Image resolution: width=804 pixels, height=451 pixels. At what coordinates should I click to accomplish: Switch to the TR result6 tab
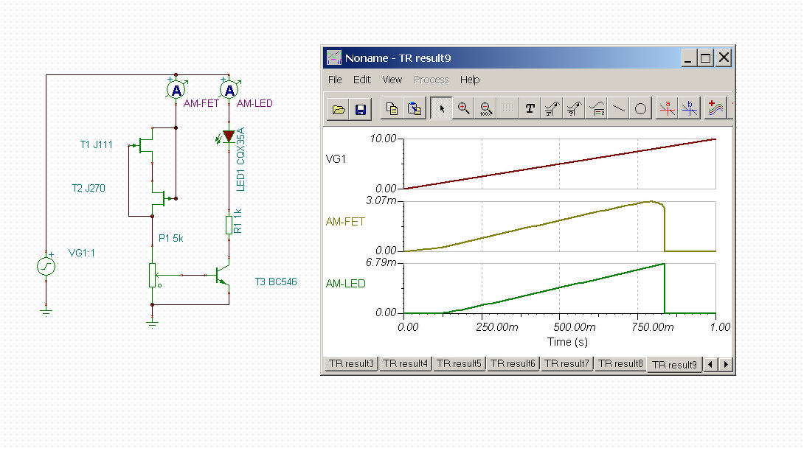pos(513,364)
